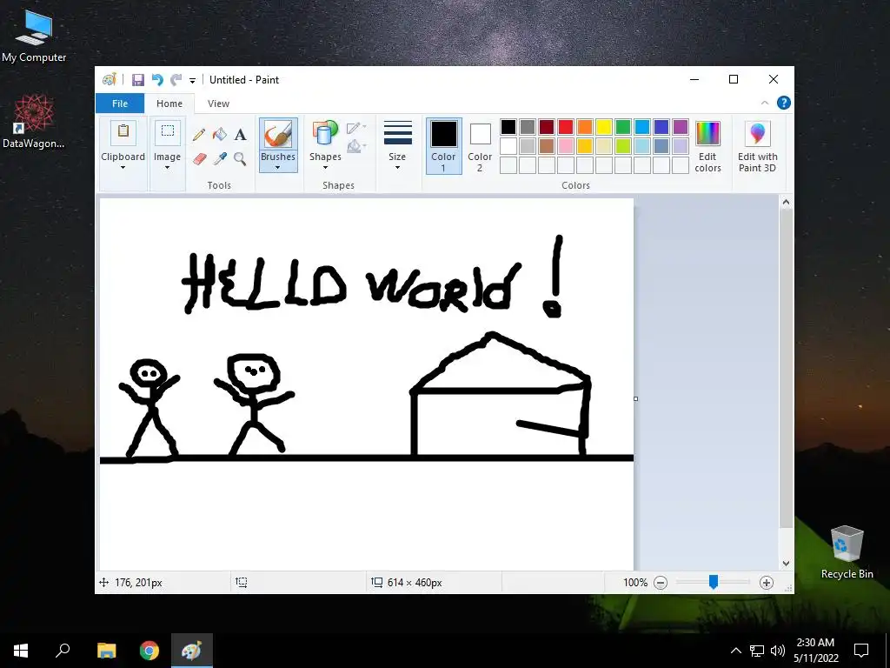The image size is (890, 668).
Task: Show hidden system tray icons
Action: [735, 651]
